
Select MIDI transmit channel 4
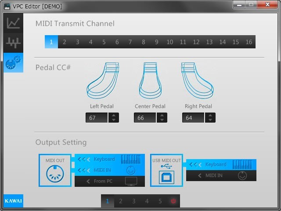coord(91,42)
